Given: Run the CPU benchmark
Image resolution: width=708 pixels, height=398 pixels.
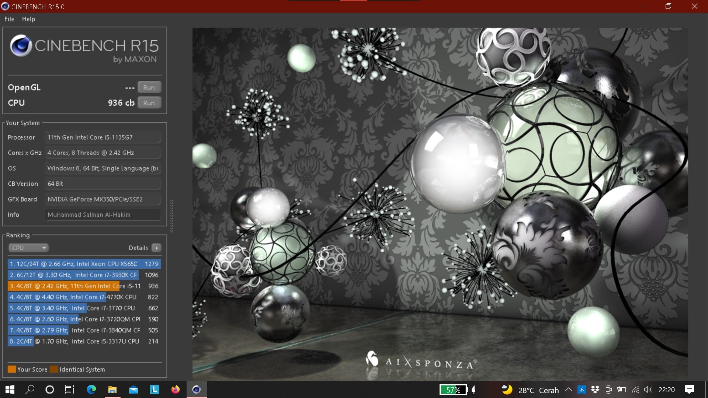Looking at the screenshot, I should pyautogui.click(x=149, y=103).
